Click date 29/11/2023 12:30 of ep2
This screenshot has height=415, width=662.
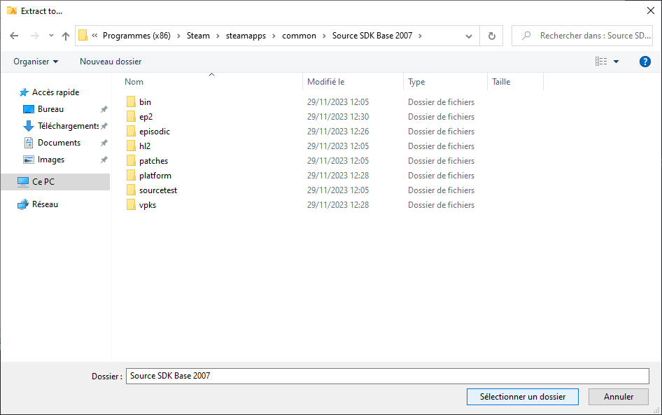(x=338, y=117)
